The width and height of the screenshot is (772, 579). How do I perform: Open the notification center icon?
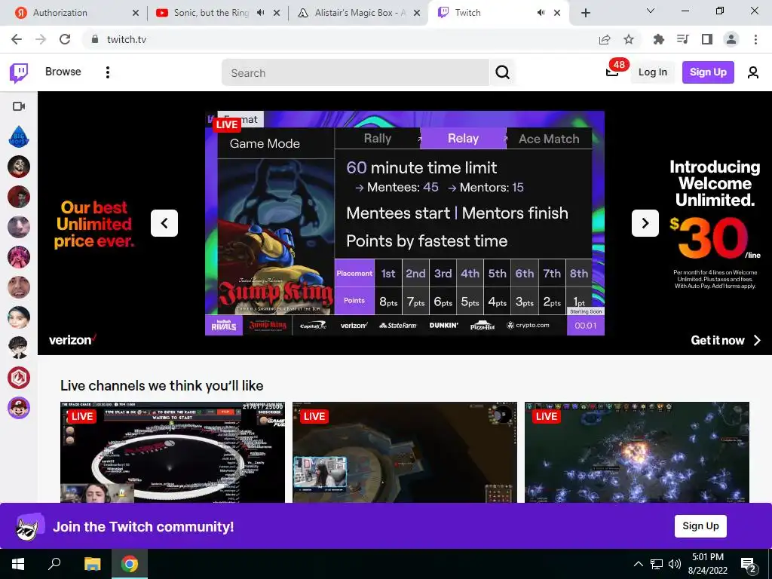(x=749, y=565)
